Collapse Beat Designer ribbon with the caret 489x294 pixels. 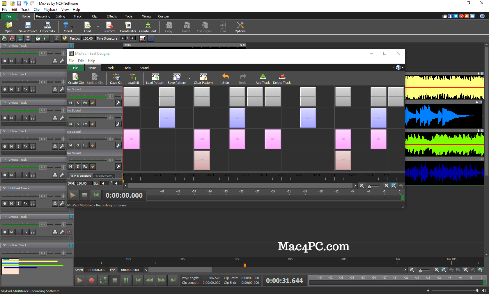(x=394, y=68)
